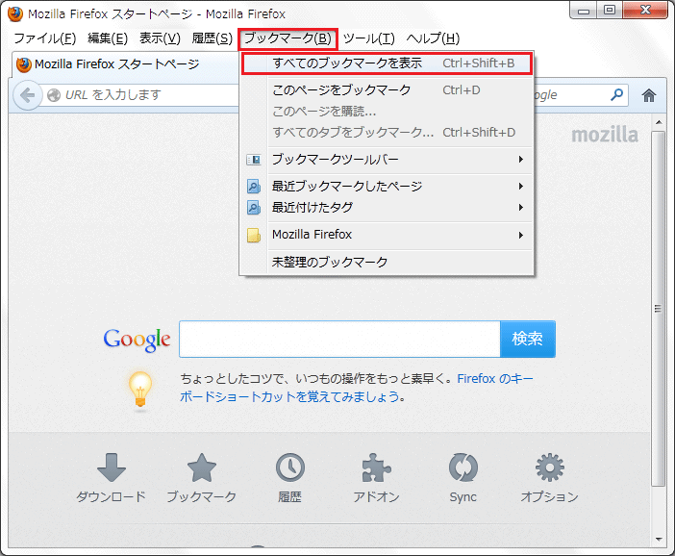Select このページをブックマーク menu entry

coord(387,90)
